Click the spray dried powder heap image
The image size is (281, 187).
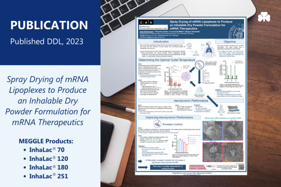tap(199, 90)
